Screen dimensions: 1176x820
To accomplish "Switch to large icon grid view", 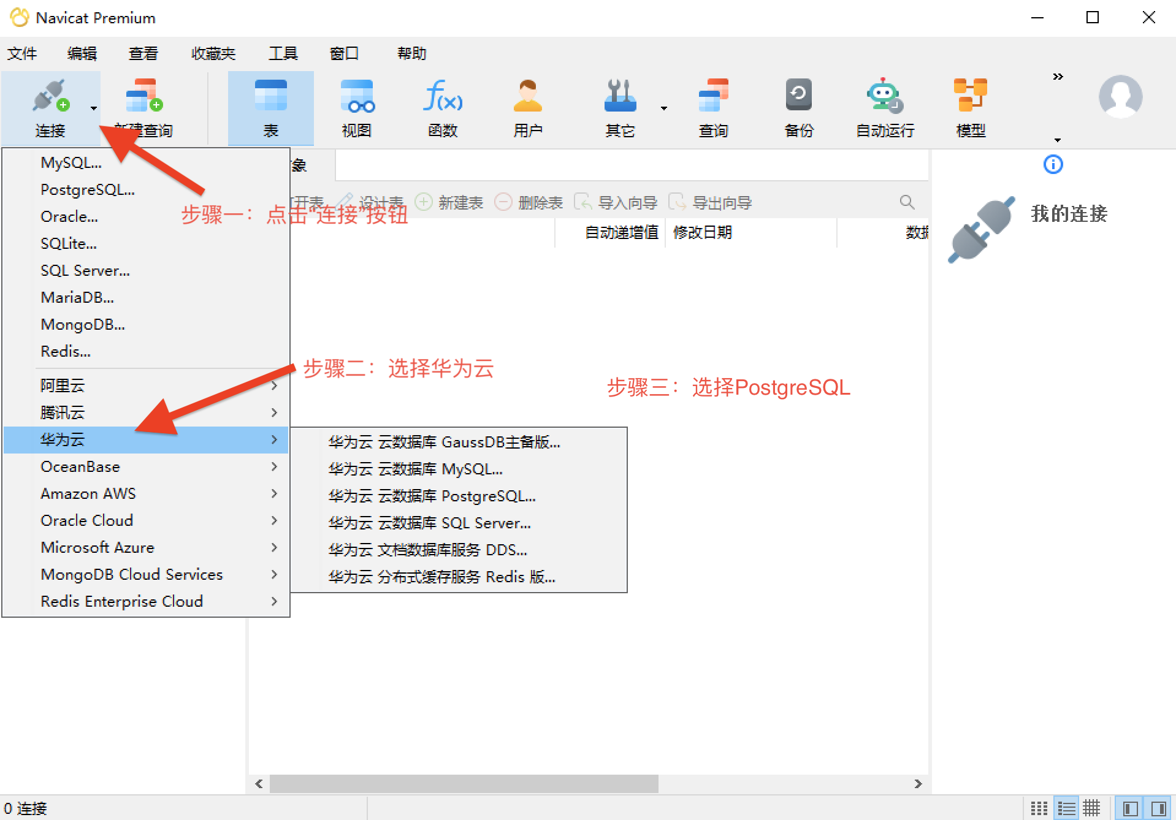I will tap(1039, 808).
